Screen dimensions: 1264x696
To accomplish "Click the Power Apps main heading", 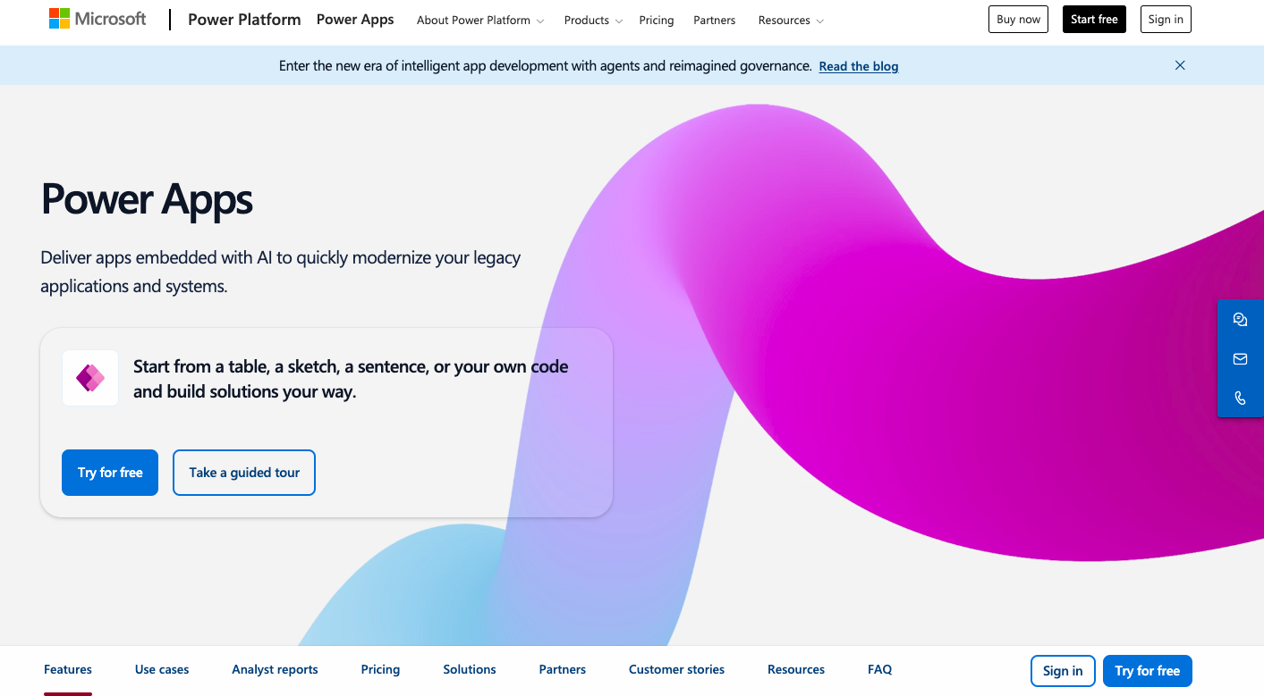I will click(x=147, y=199).
